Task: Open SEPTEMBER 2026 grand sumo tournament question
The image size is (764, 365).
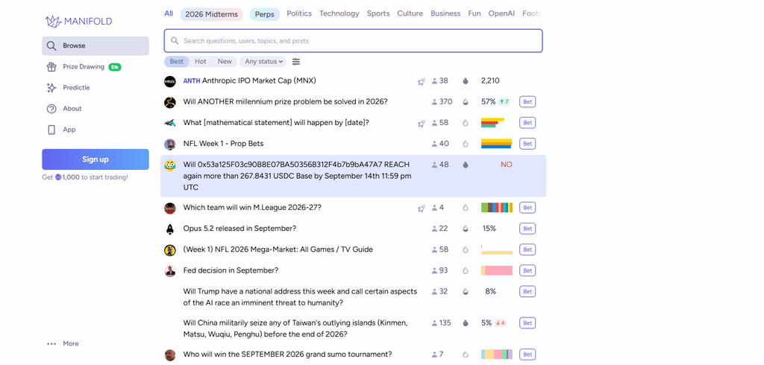Action: coord(287,354)
